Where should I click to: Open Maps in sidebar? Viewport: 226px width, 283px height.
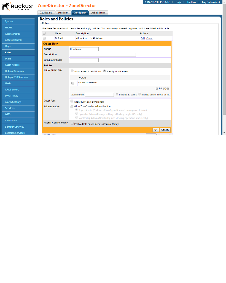point(18,46)
